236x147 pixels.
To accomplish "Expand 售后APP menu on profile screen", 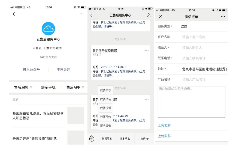I will pos(75,87).
